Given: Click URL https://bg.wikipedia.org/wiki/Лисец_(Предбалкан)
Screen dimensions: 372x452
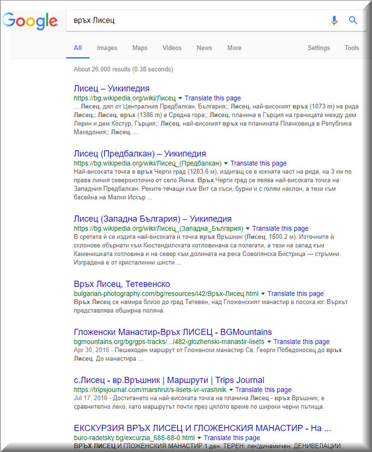Looking at the screenshot, I should pos(148,163).
